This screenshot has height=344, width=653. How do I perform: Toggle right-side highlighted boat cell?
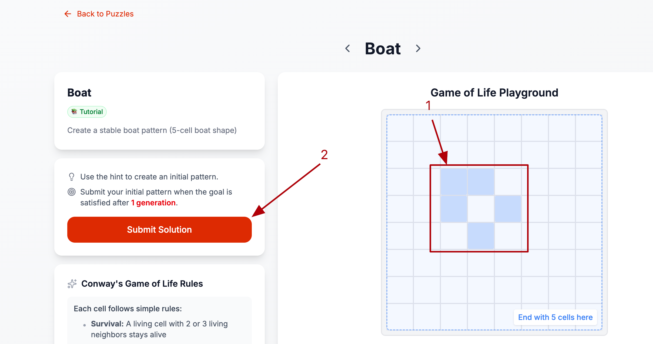pyautogui.click(x=508, y=209)
